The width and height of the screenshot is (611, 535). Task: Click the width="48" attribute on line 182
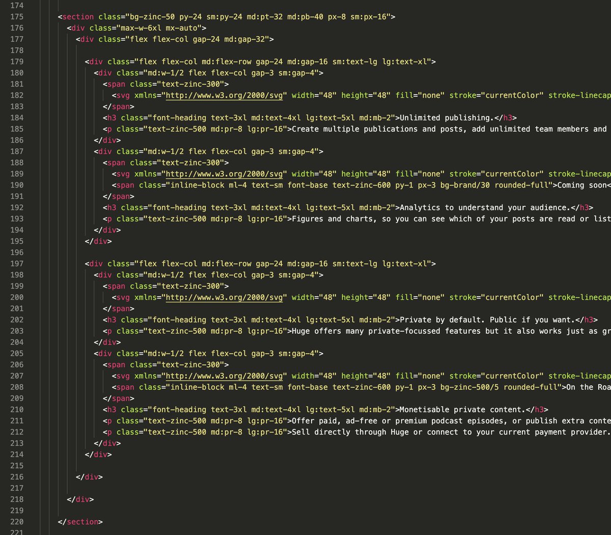(x=314, y=95)
